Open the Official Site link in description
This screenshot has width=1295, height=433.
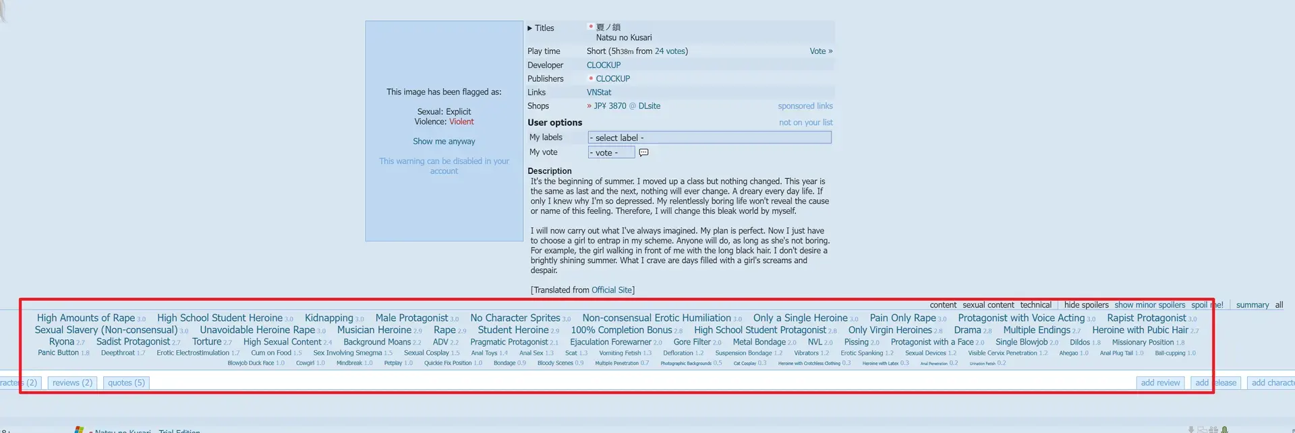click(x=612, y=290)
